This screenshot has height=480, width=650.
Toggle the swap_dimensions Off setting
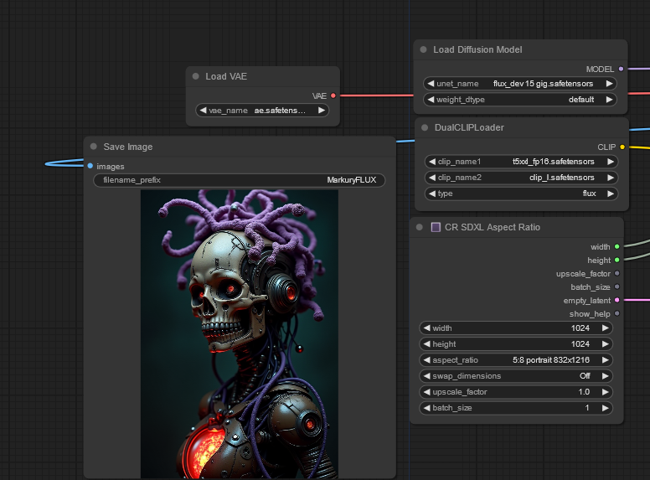click(515, 376)
